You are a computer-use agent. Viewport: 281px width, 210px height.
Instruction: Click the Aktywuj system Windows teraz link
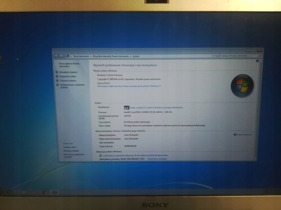click(154, 155)
